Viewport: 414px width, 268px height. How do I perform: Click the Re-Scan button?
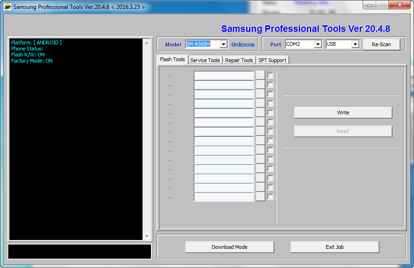pos(381,44)
